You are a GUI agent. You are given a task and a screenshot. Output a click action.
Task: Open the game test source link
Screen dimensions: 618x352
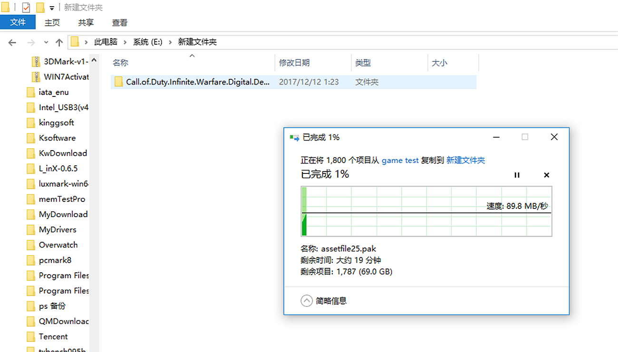click(400, 161)
